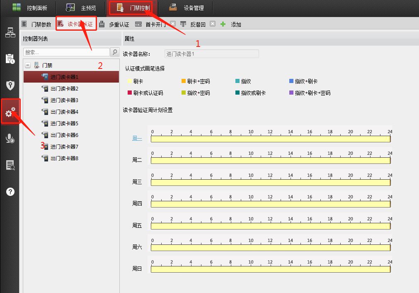Select 出门读卡器2 in the controller list

64,89
